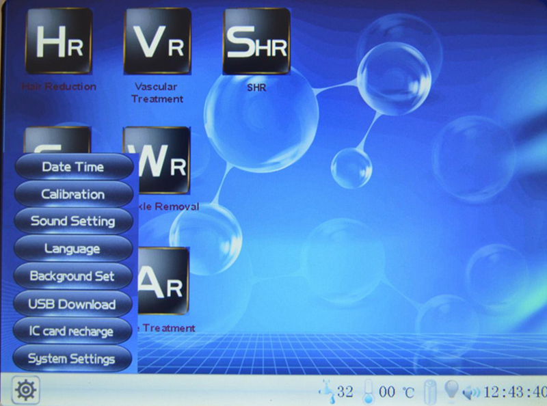The width and height of the screenshot is (547, 406).
Task: Select the VR Vascular Treatment icon
Action: (x=157, y=41)
